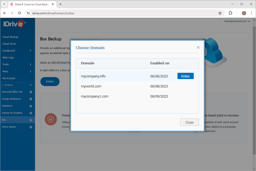Expand the Dashboard sidebar section

click(x=18, y=50)
